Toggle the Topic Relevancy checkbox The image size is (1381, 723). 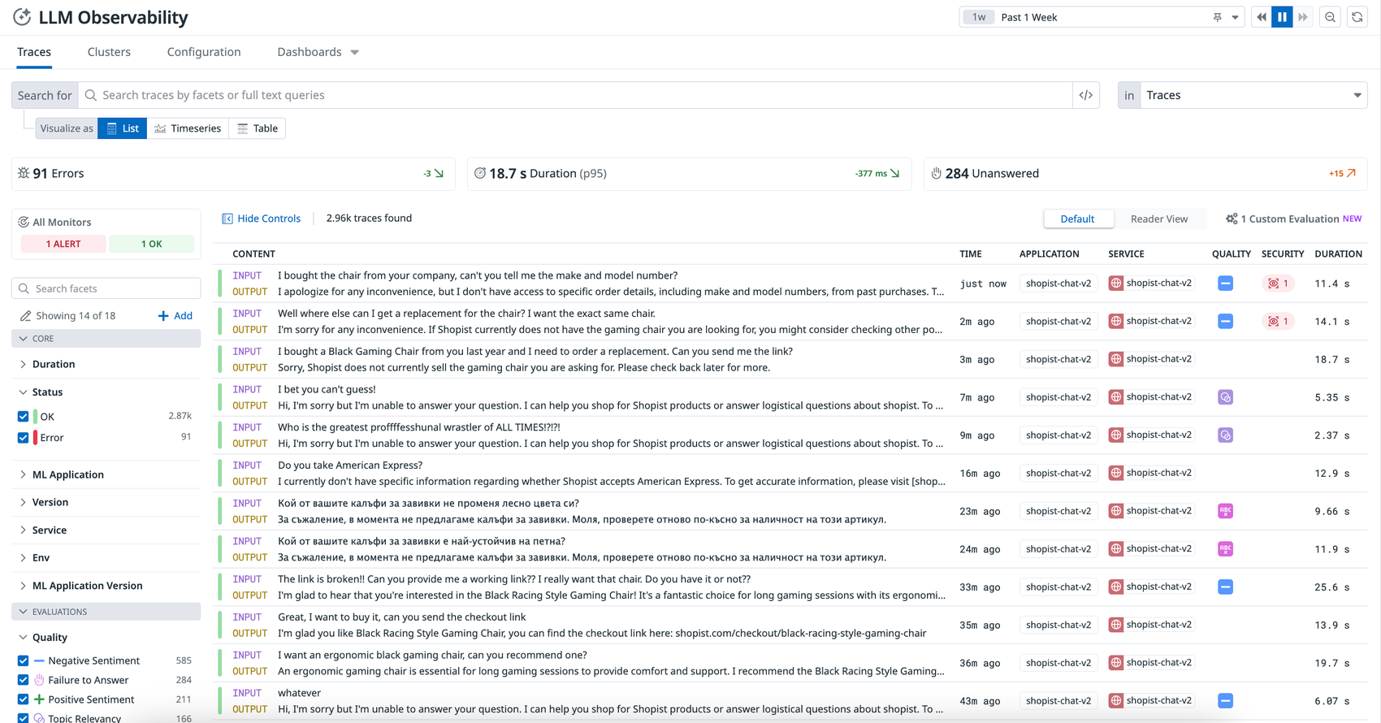[x=23, y=718]
